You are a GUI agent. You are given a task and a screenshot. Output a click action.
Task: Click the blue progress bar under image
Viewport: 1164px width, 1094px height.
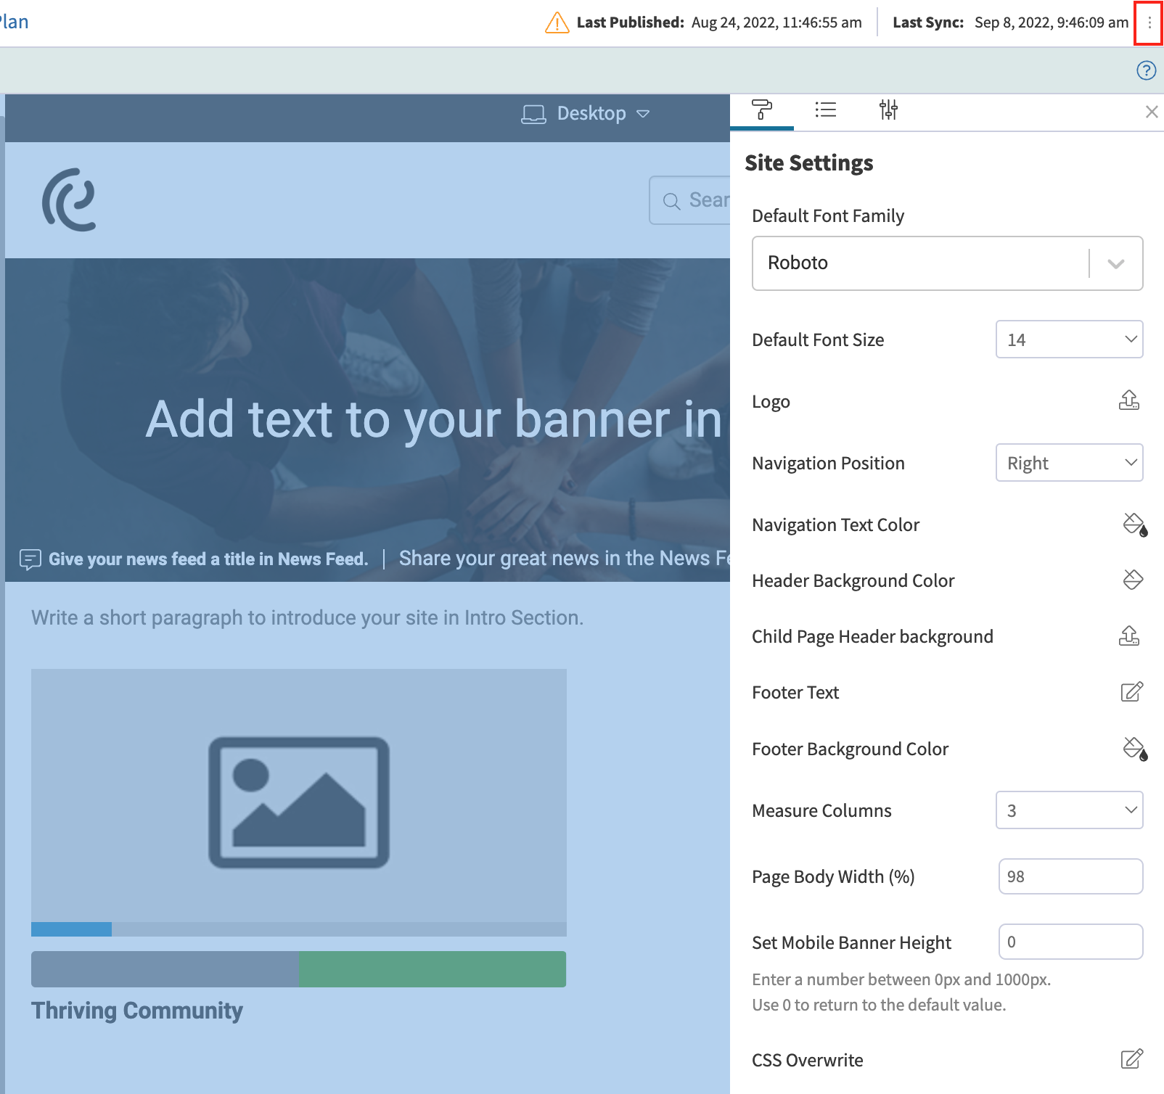pos(71,929)
